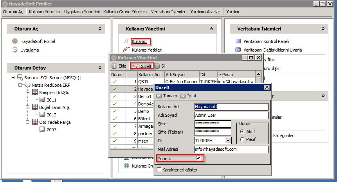Image resolution: width=337 pixels, height=182 pixels.
Task: Select the Sunucu server icon
Action: [x=20, y=77]
